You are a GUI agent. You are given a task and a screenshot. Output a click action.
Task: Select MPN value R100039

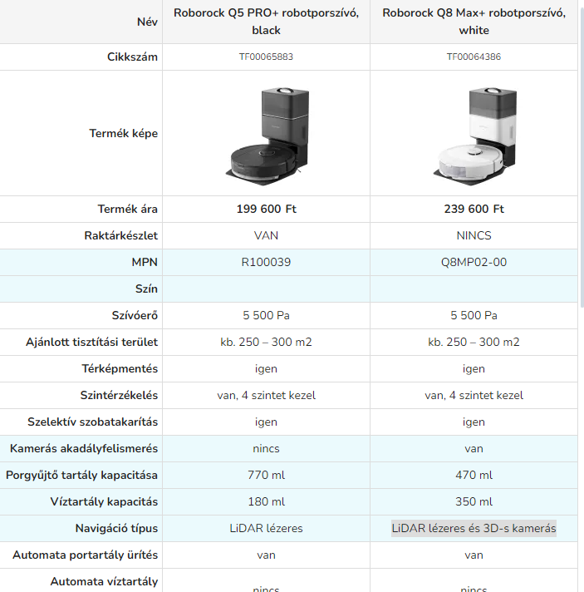pyautogui.click(x=267, y=262)
